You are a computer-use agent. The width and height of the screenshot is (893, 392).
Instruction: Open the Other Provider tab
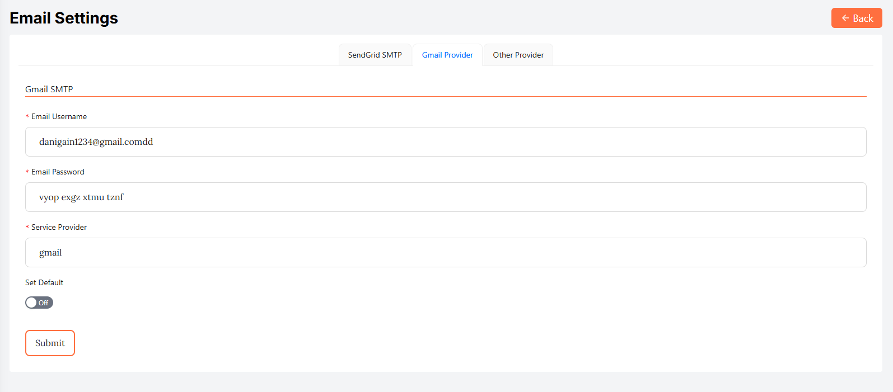[x=518, y=55]
